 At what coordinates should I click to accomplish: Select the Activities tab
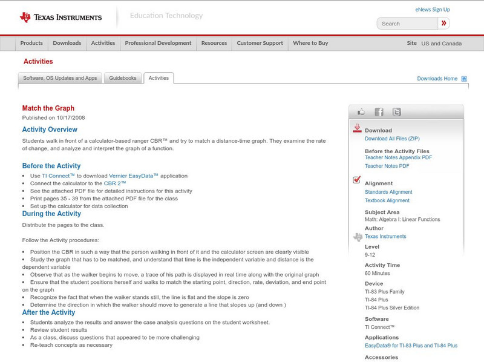[159, 78]
